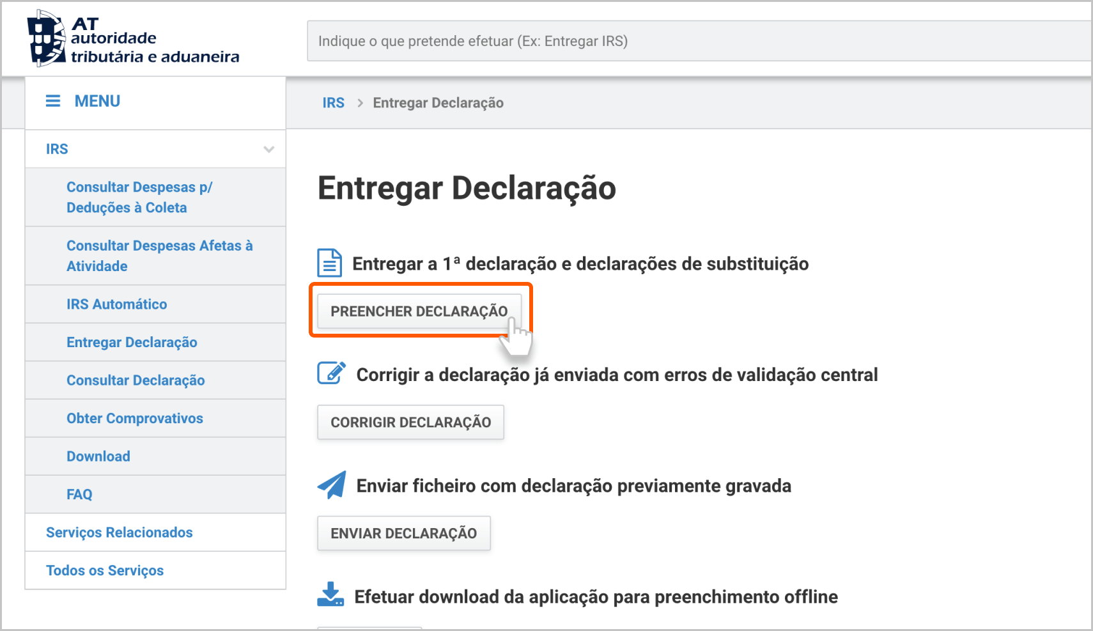Select IRS Automático in sidebar

click(116, 304)
